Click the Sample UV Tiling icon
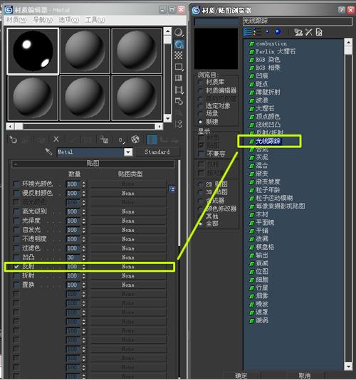This screenshot has width=356, height=380. (179, 67)
